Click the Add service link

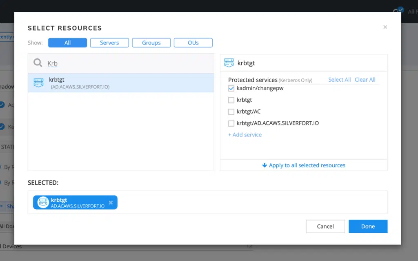(x=245, y=134)
